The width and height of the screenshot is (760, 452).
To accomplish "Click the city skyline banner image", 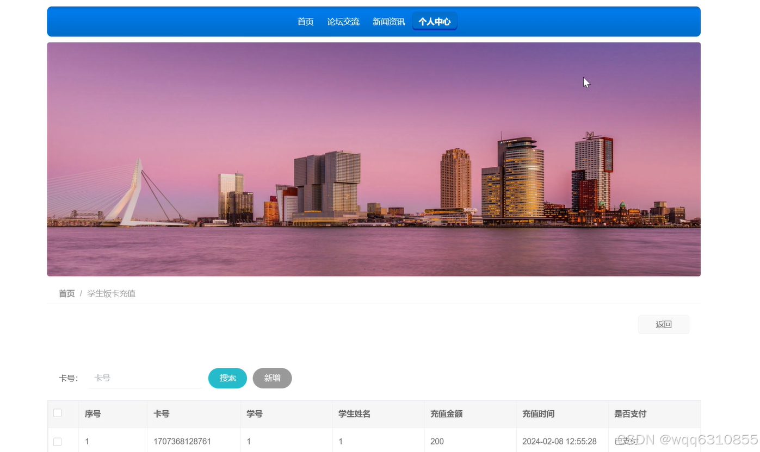I will pyautogui.click(x=374, y=159).
